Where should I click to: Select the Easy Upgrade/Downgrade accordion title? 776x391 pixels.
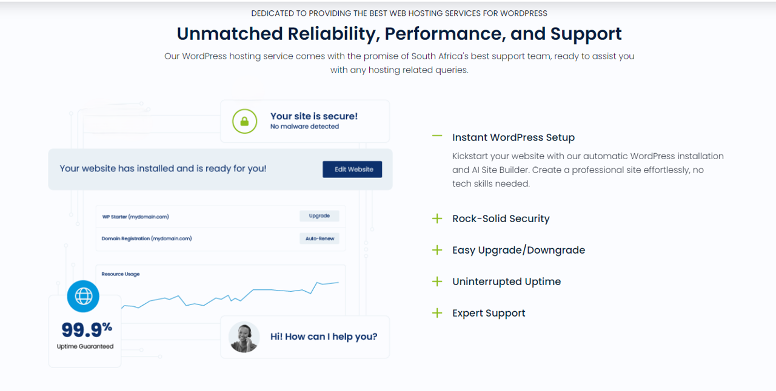pos(518,250)
